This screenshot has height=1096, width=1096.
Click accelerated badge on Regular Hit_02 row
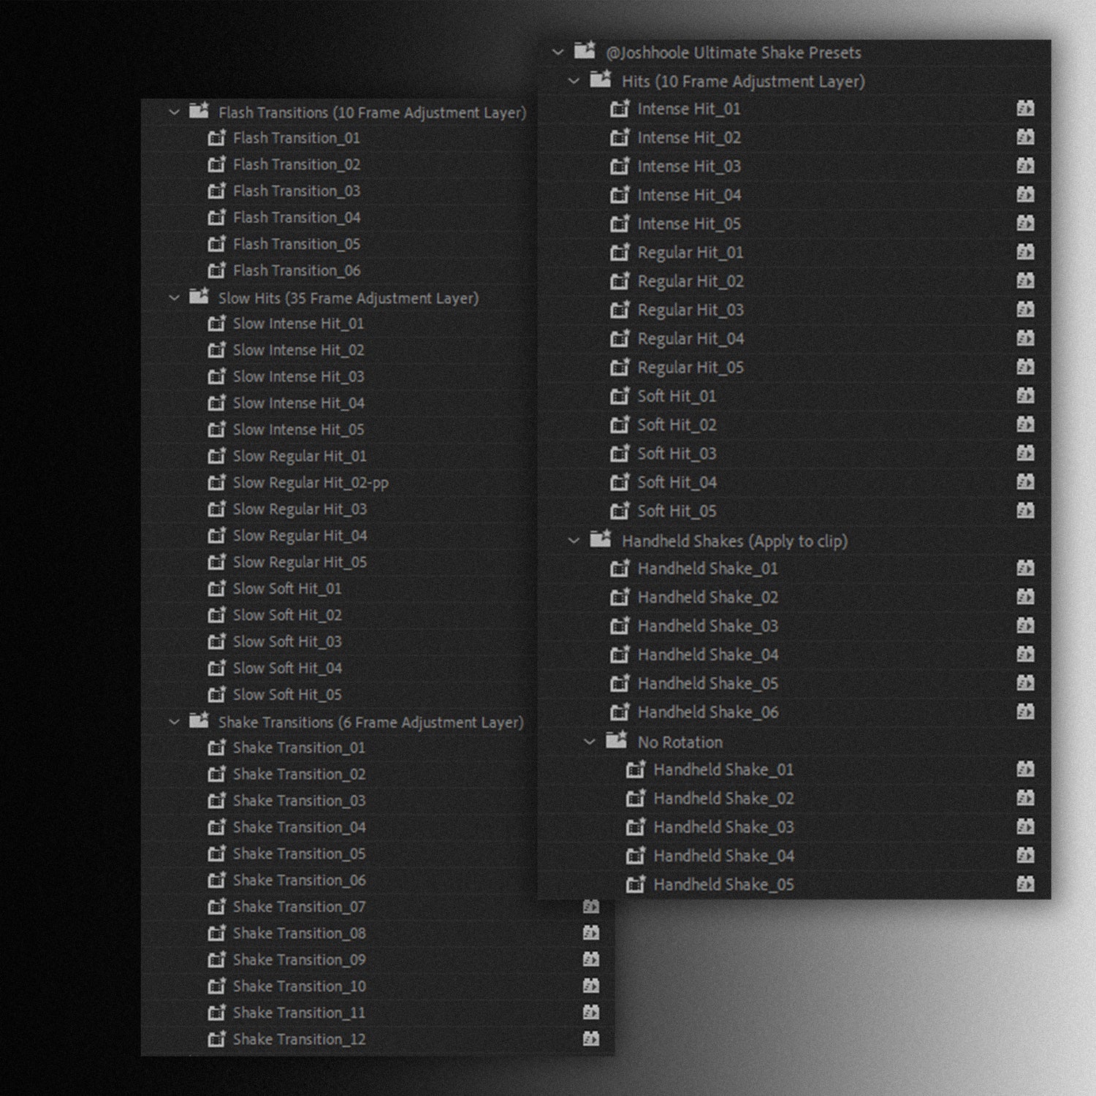(1025, 281)
